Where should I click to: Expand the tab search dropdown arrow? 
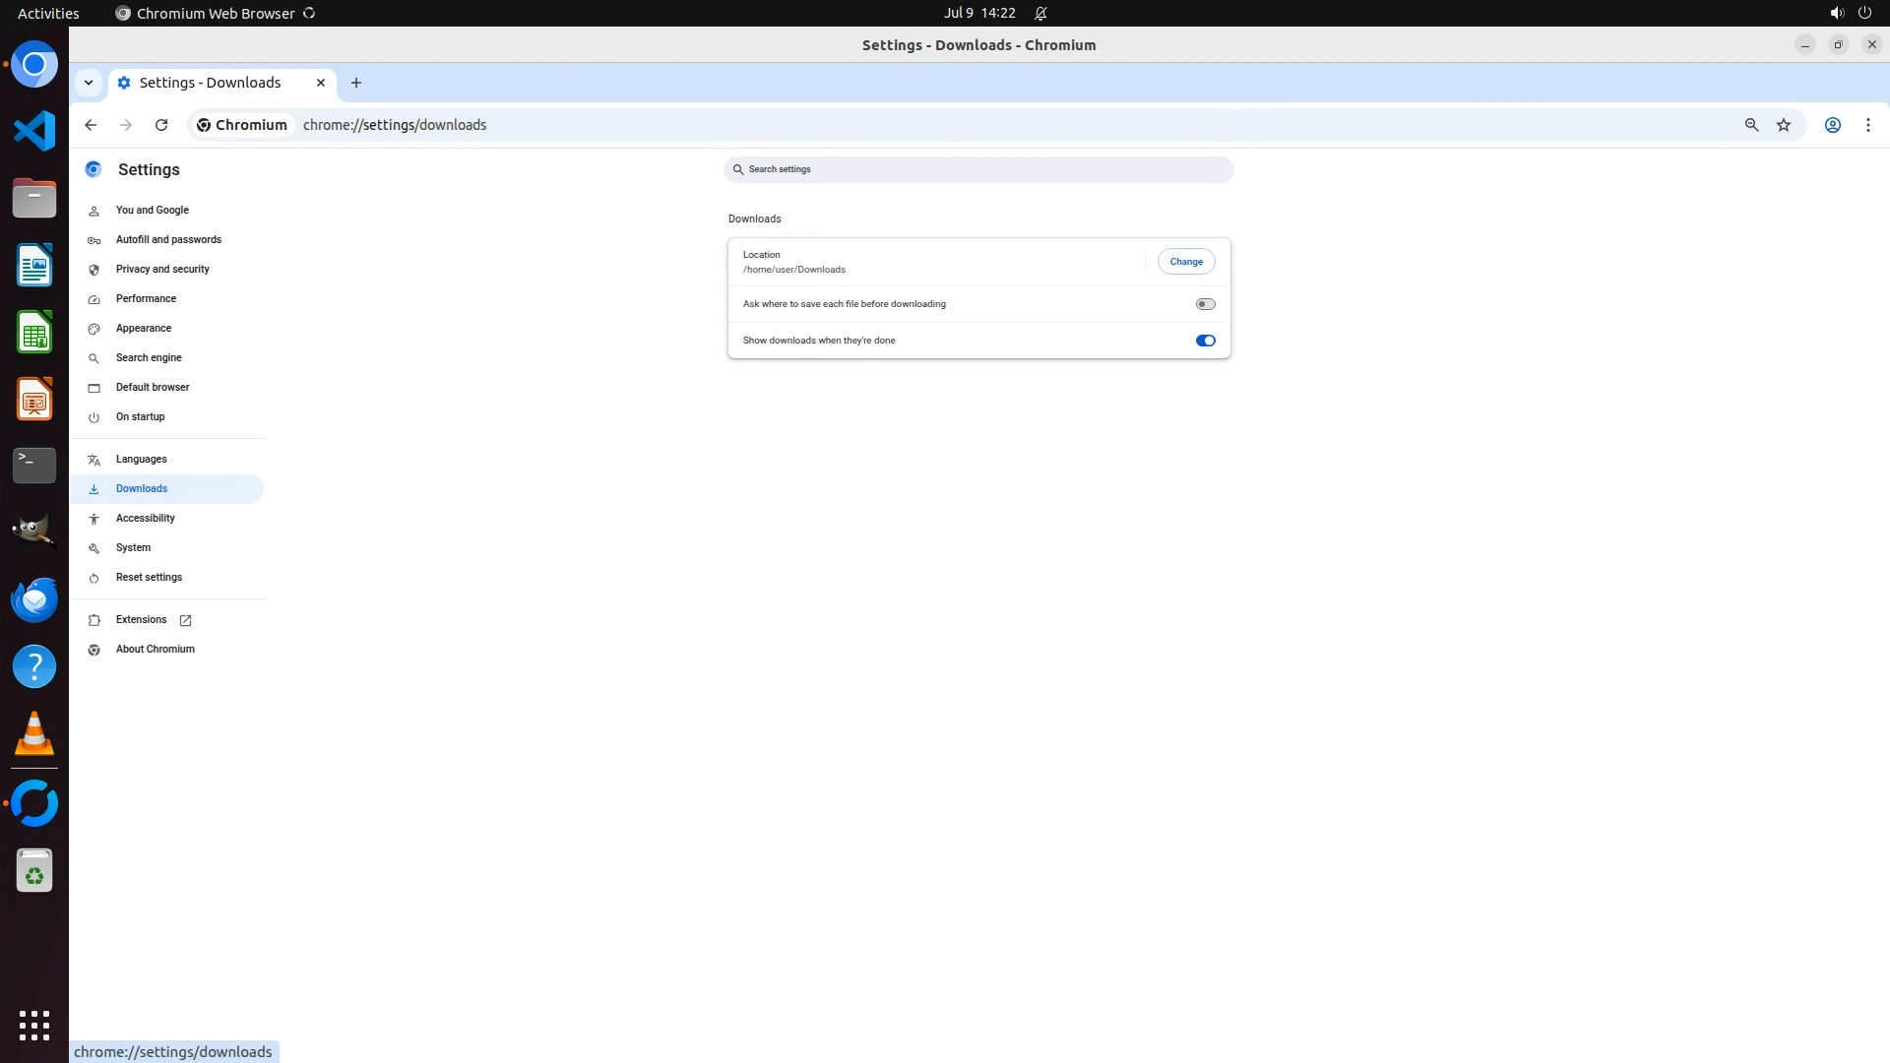89,83
